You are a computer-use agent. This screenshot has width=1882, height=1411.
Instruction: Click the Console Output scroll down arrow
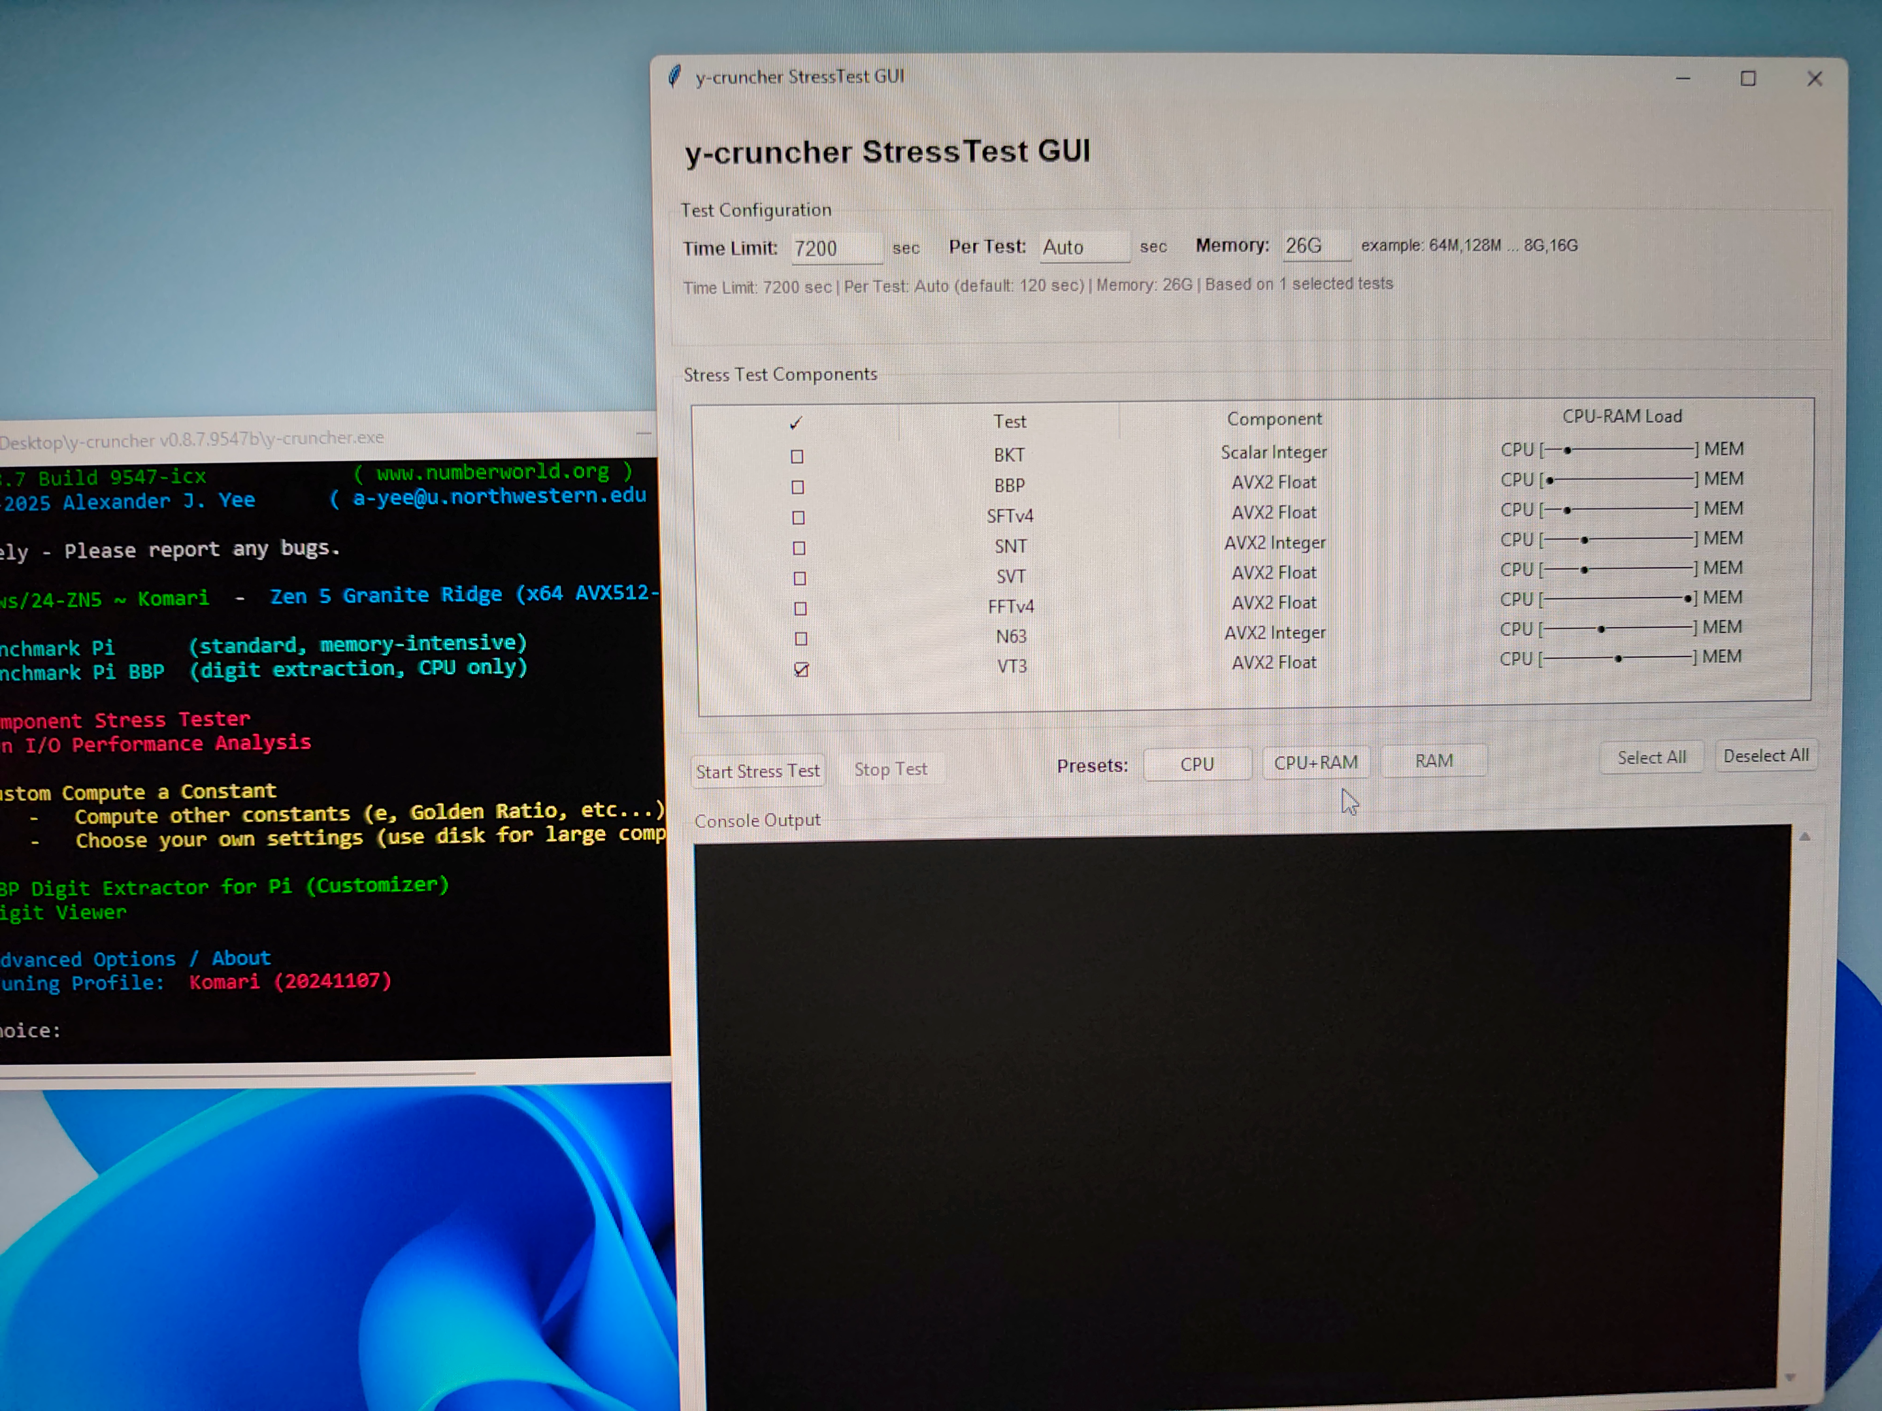pos(1790,1377)
